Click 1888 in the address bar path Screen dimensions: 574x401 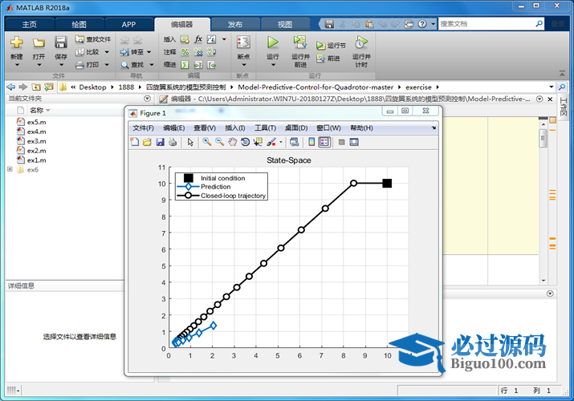click(x=126, y=87)
